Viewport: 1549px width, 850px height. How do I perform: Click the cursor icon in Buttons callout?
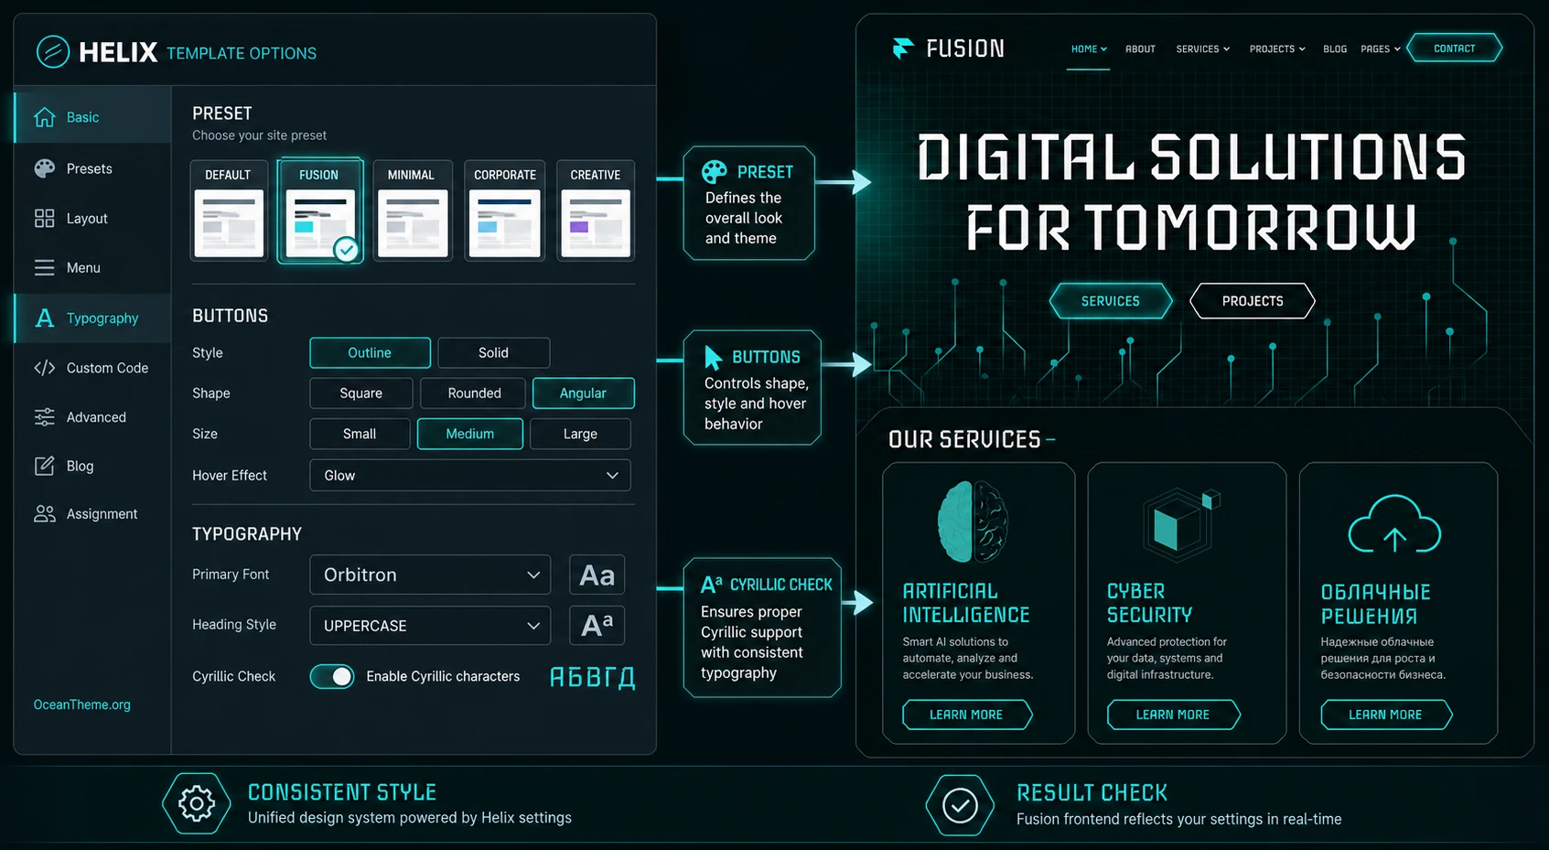pos(713,357)
